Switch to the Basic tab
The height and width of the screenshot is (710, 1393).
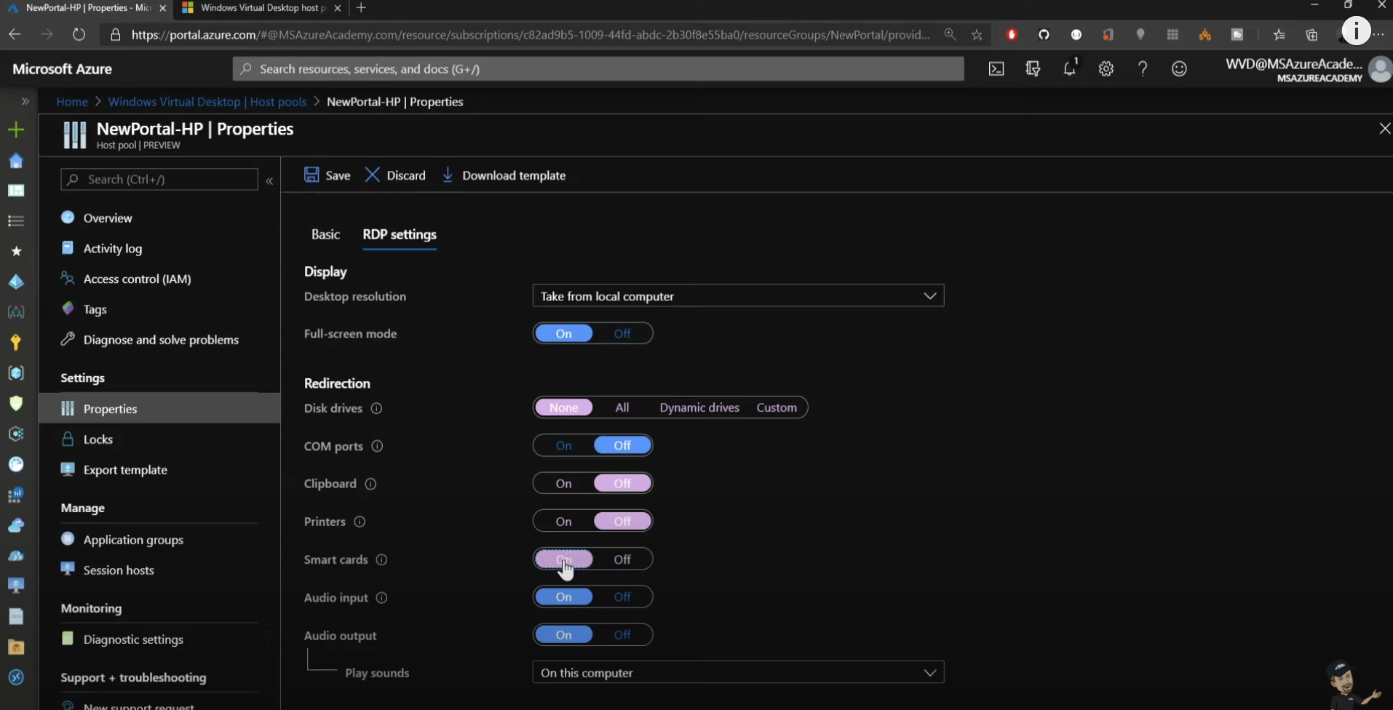(325, 234)
